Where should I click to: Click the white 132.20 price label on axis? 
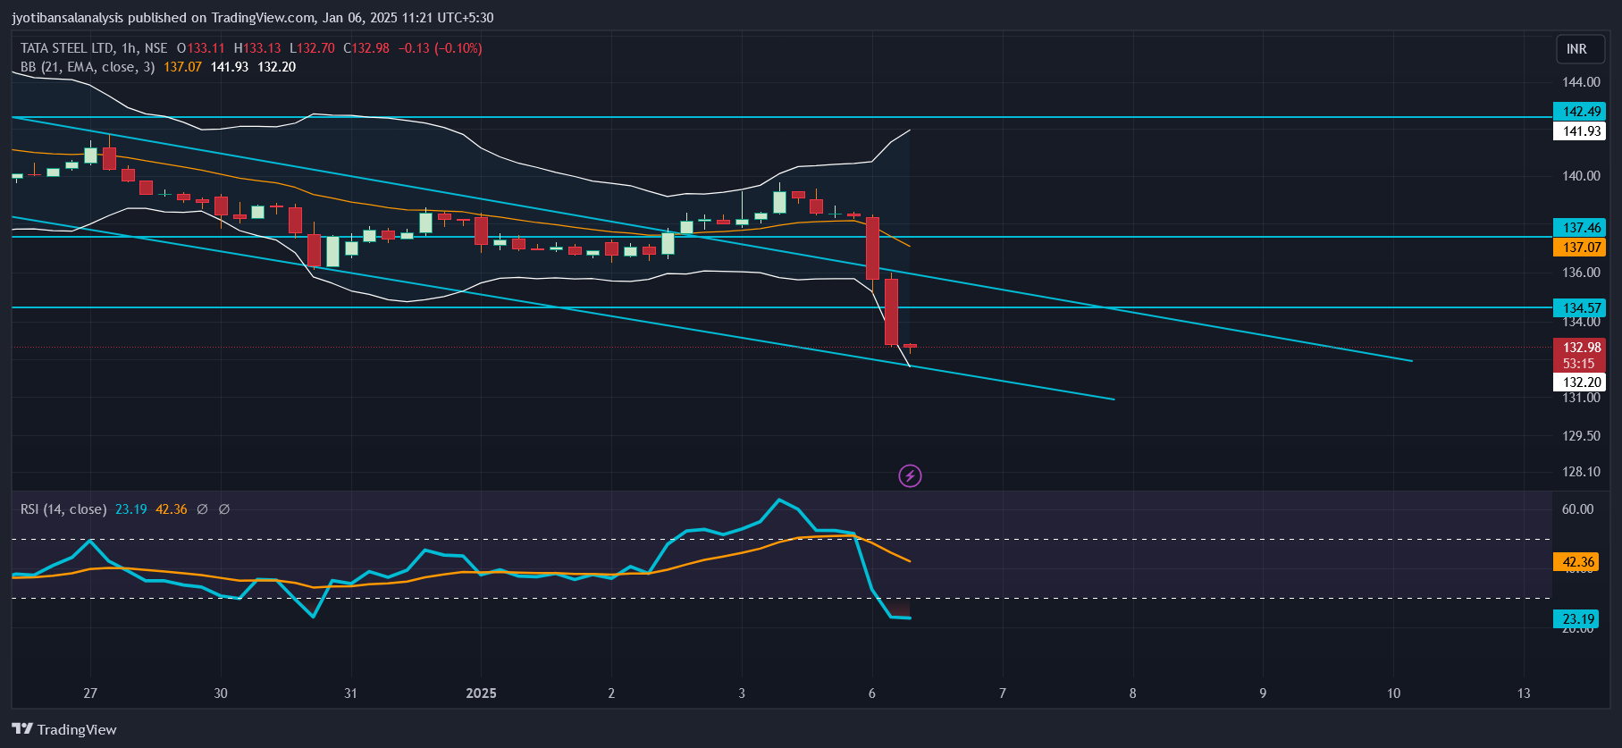pyautogui.click(x=1580, y=382)
